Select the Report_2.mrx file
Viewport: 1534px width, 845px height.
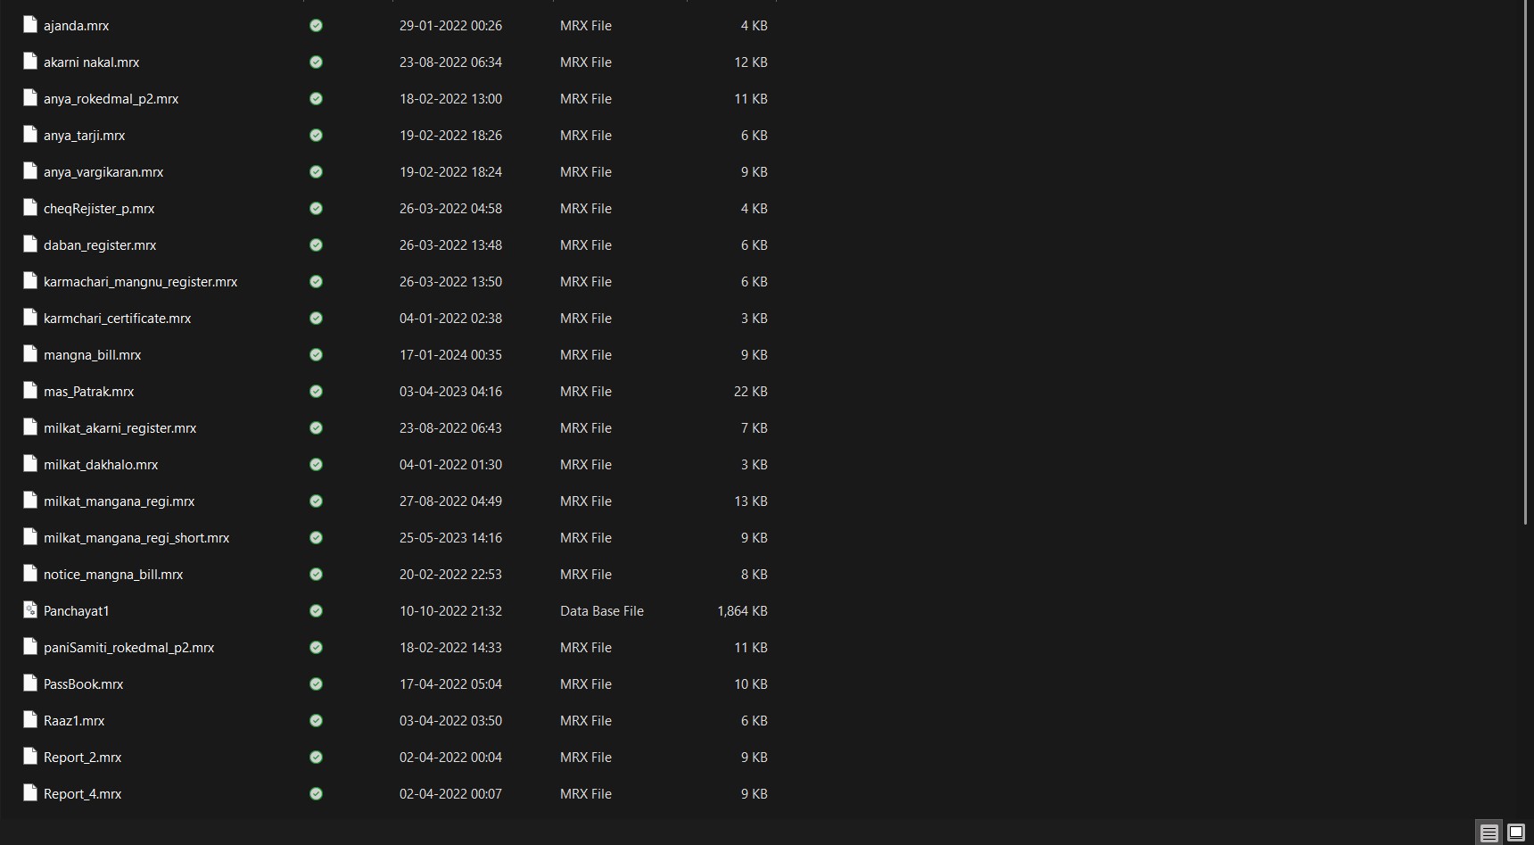tap(82, 758)
